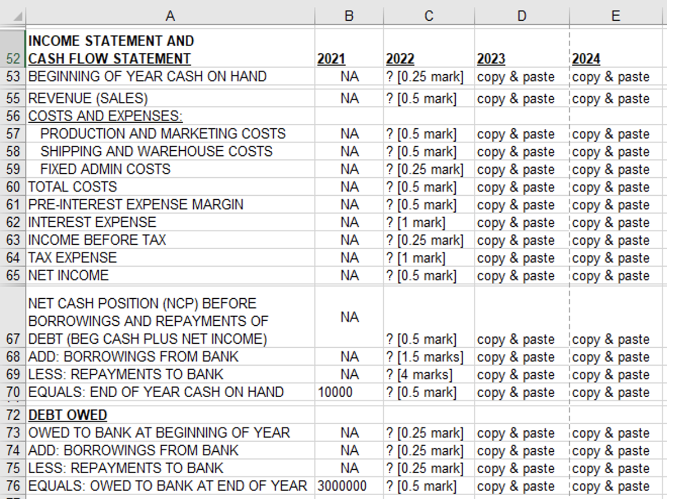675x503 pixels.
Task: Select cell containing 3000000 debt owed
Action: (349, 486)
